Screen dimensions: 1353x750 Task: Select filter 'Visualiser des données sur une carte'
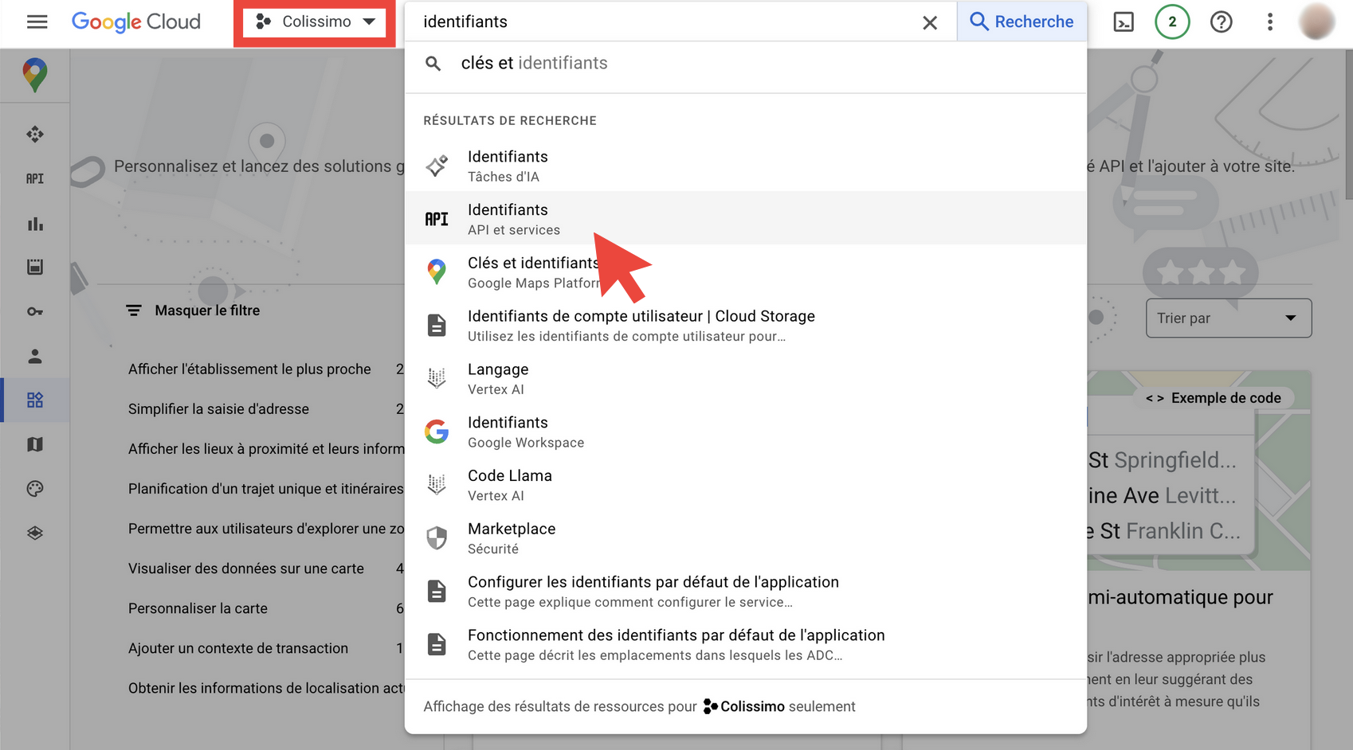pyautogui.click(x=246, y=568)
